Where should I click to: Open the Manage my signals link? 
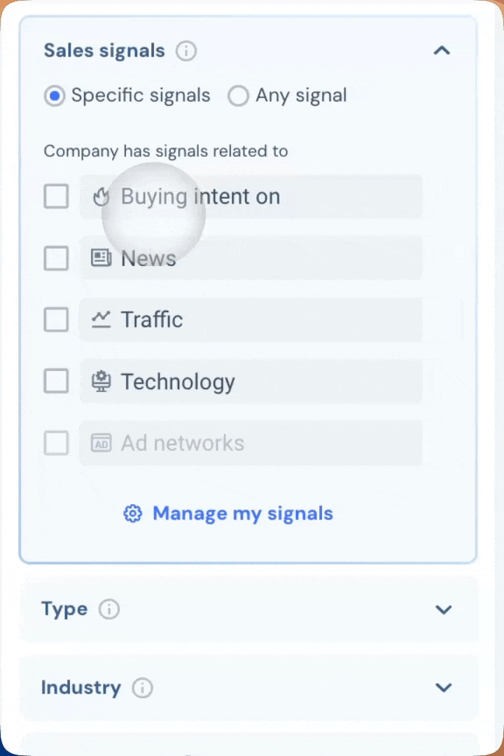coord(243,514)
